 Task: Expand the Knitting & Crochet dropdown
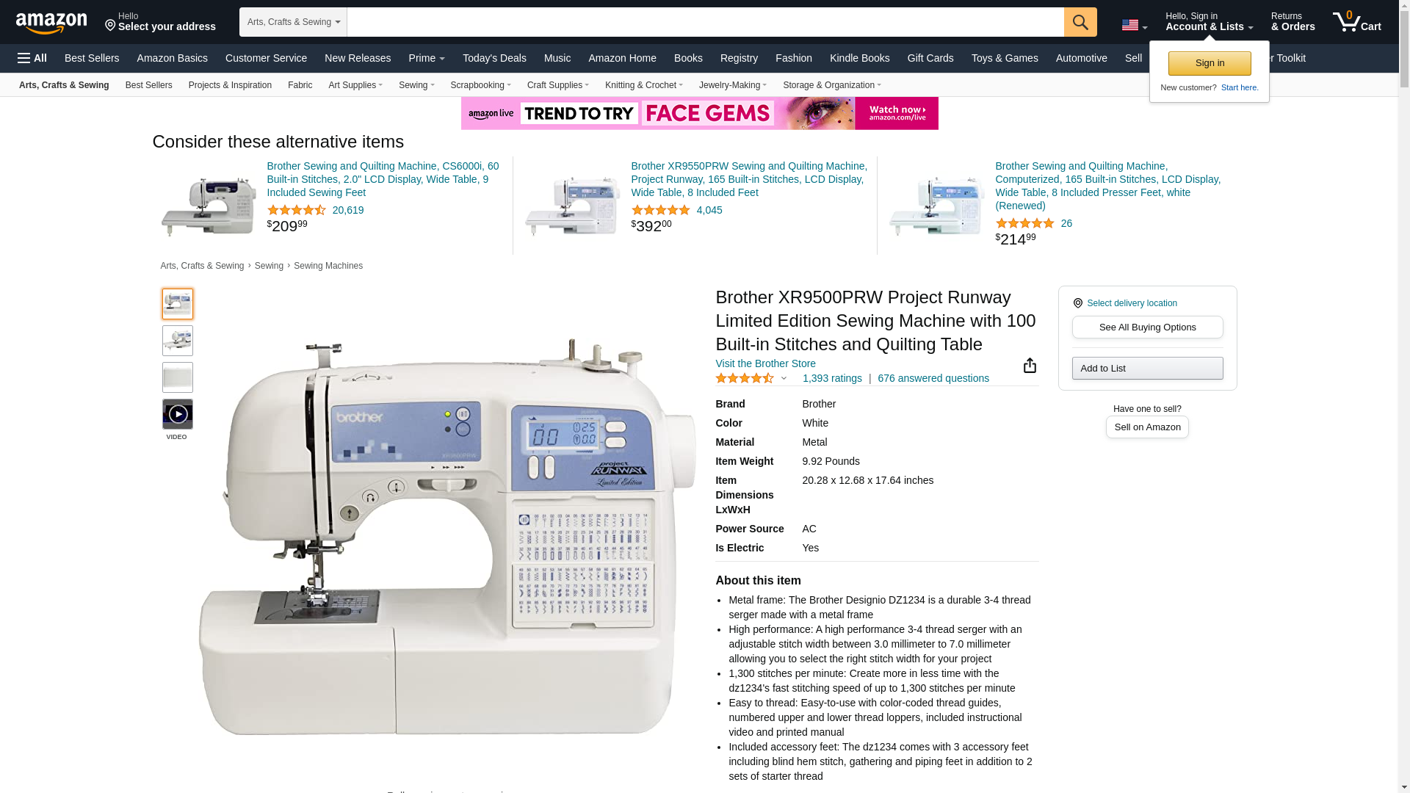[x=644, y=85]
